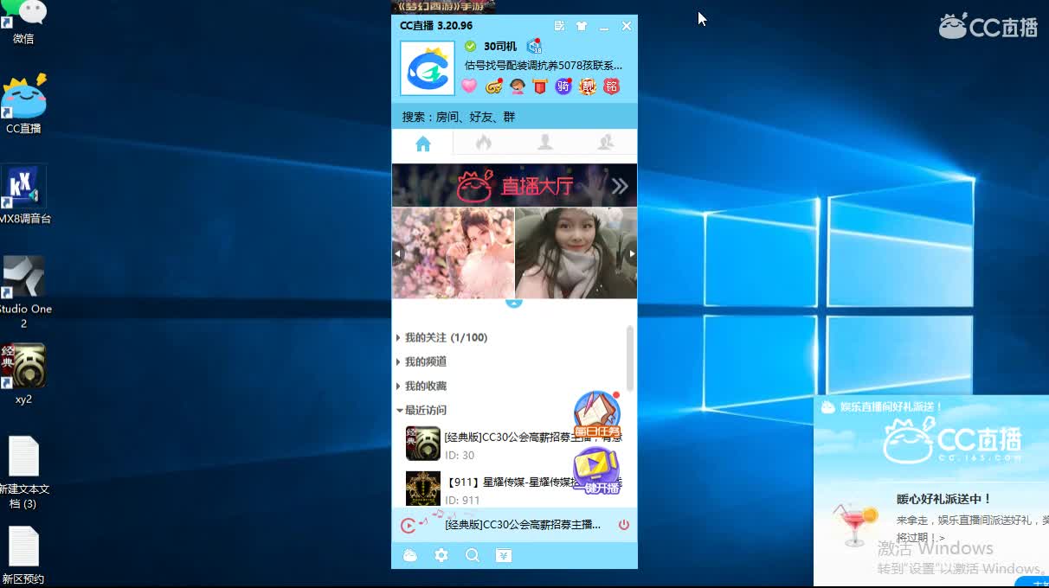Click the red shield badge icon

[540, 86]
